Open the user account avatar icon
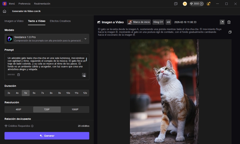The height and width of the screenshot is (144, 240). [x=208, y=4]
